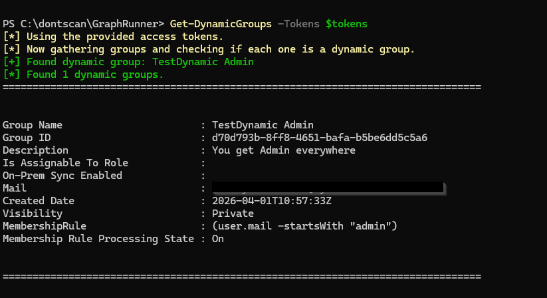Select the Visibility value 'Private'
The image size is (547, 298).
click(x=233, y=214)
